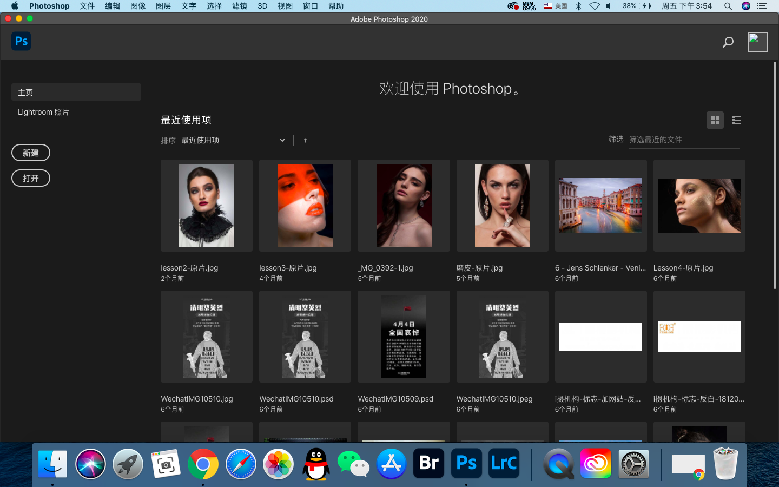779x487 pixels.
Task: Open WechatIMG10509.psd thumbnail
Action: tap(404, 337)
